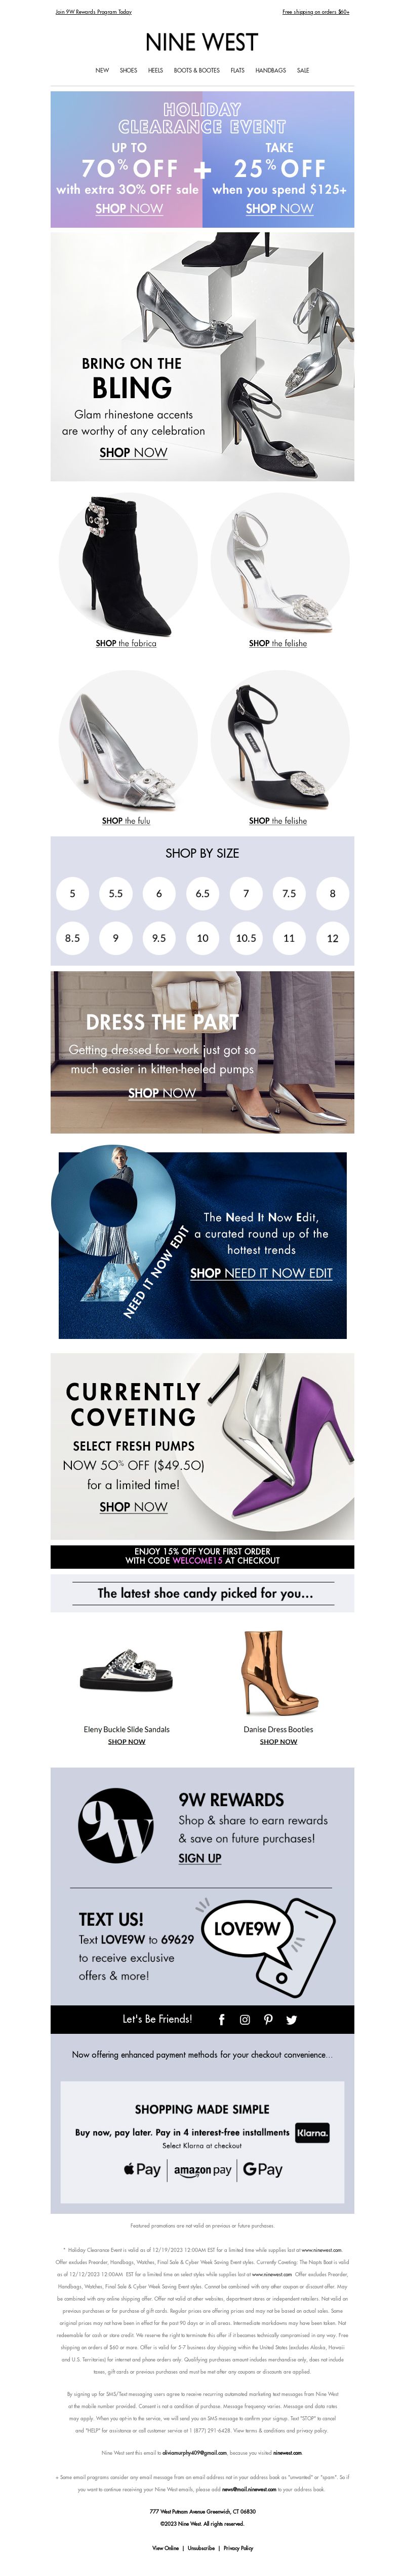Open the Pinterest icon link
The width and height of the screenshot is (405, 2576).
pyautogui.click(x=267, y=2019)
